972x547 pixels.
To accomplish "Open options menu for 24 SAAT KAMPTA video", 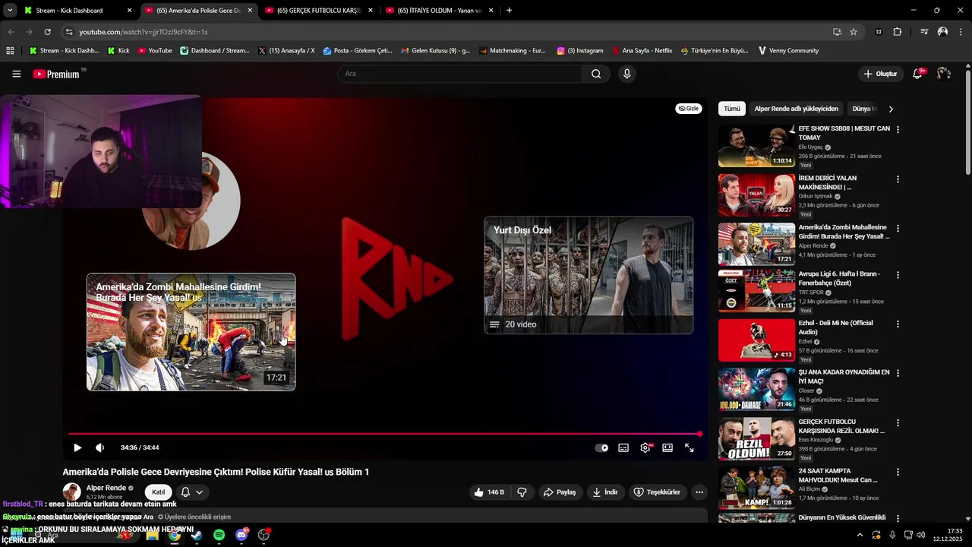I will click(x=898, y=472).
